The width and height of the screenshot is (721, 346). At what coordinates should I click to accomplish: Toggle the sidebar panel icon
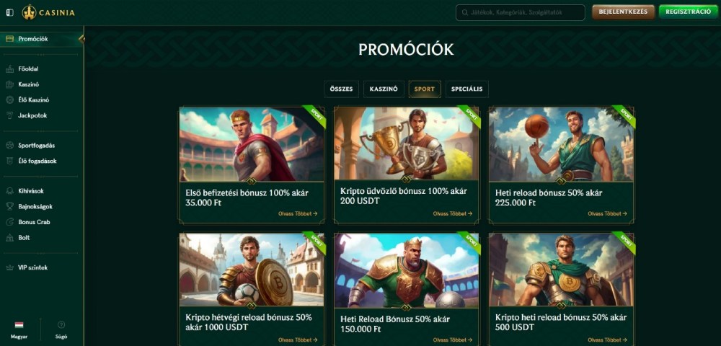pos(9,12)
